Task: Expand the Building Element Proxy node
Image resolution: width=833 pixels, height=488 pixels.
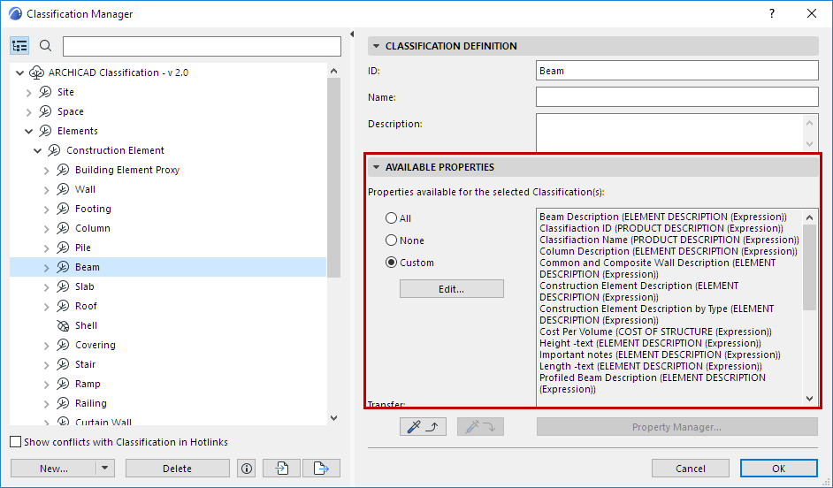Action: 46,171
